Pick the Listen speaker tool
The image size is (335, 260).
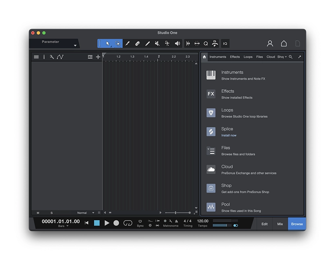(177, 44)
